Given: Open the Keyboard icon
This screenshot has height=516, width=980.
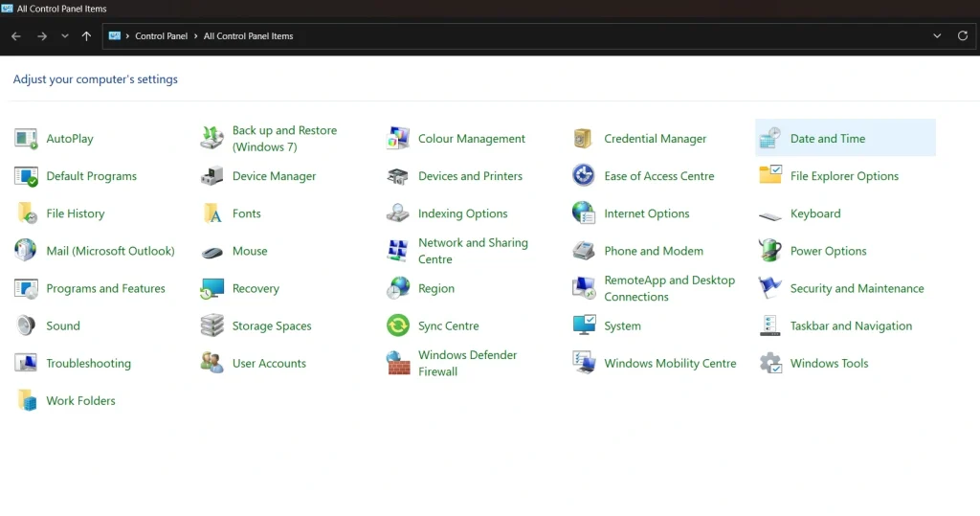Looking at the screenshot, I should pyautogui.click(x=770, y=216).
